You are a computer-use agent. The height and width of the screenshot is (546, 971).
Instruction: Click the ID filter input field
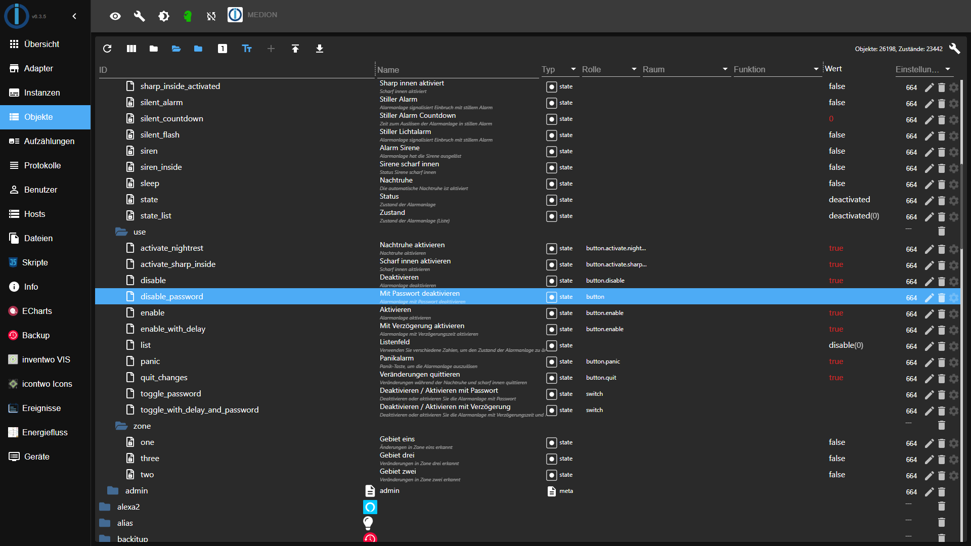coord(236,70)
